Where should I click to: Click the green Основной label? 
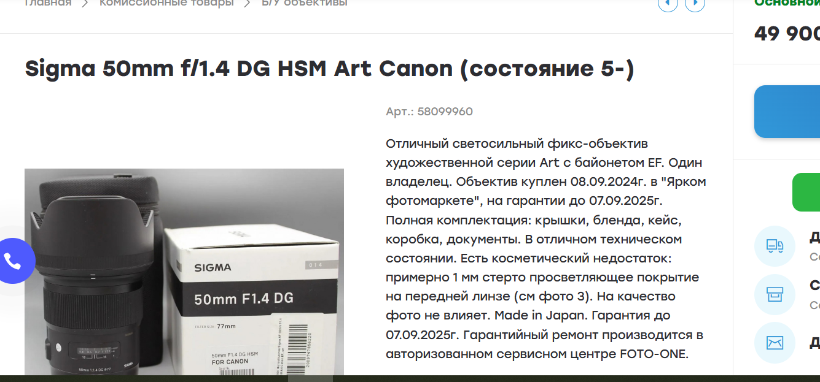tap(787, 2)
